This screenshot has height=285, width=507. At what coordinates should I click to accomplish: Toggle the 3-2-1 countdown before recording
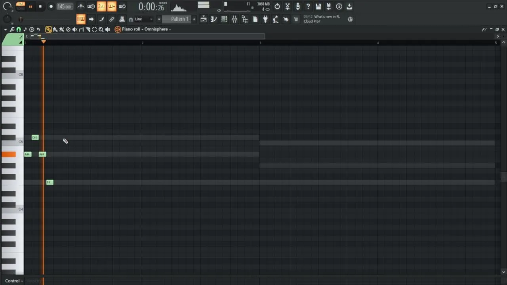101,6
